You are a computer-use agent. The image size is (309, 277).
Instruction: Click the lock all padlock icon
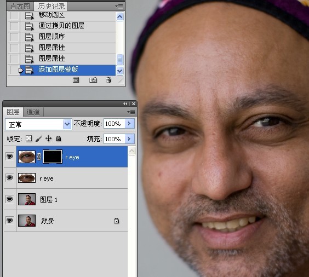point(58,138)
